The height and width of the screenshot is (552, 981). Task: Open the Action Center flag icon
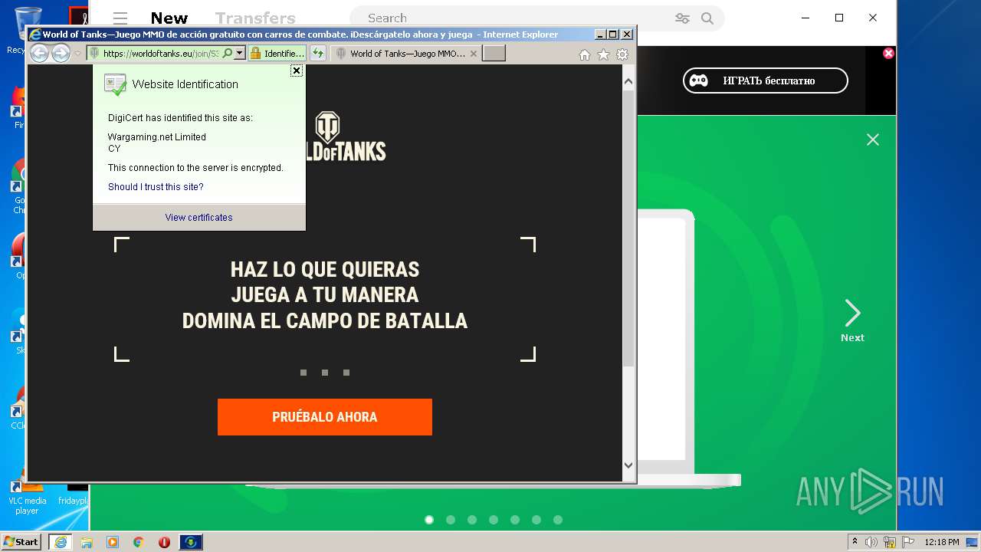point(907,542)
